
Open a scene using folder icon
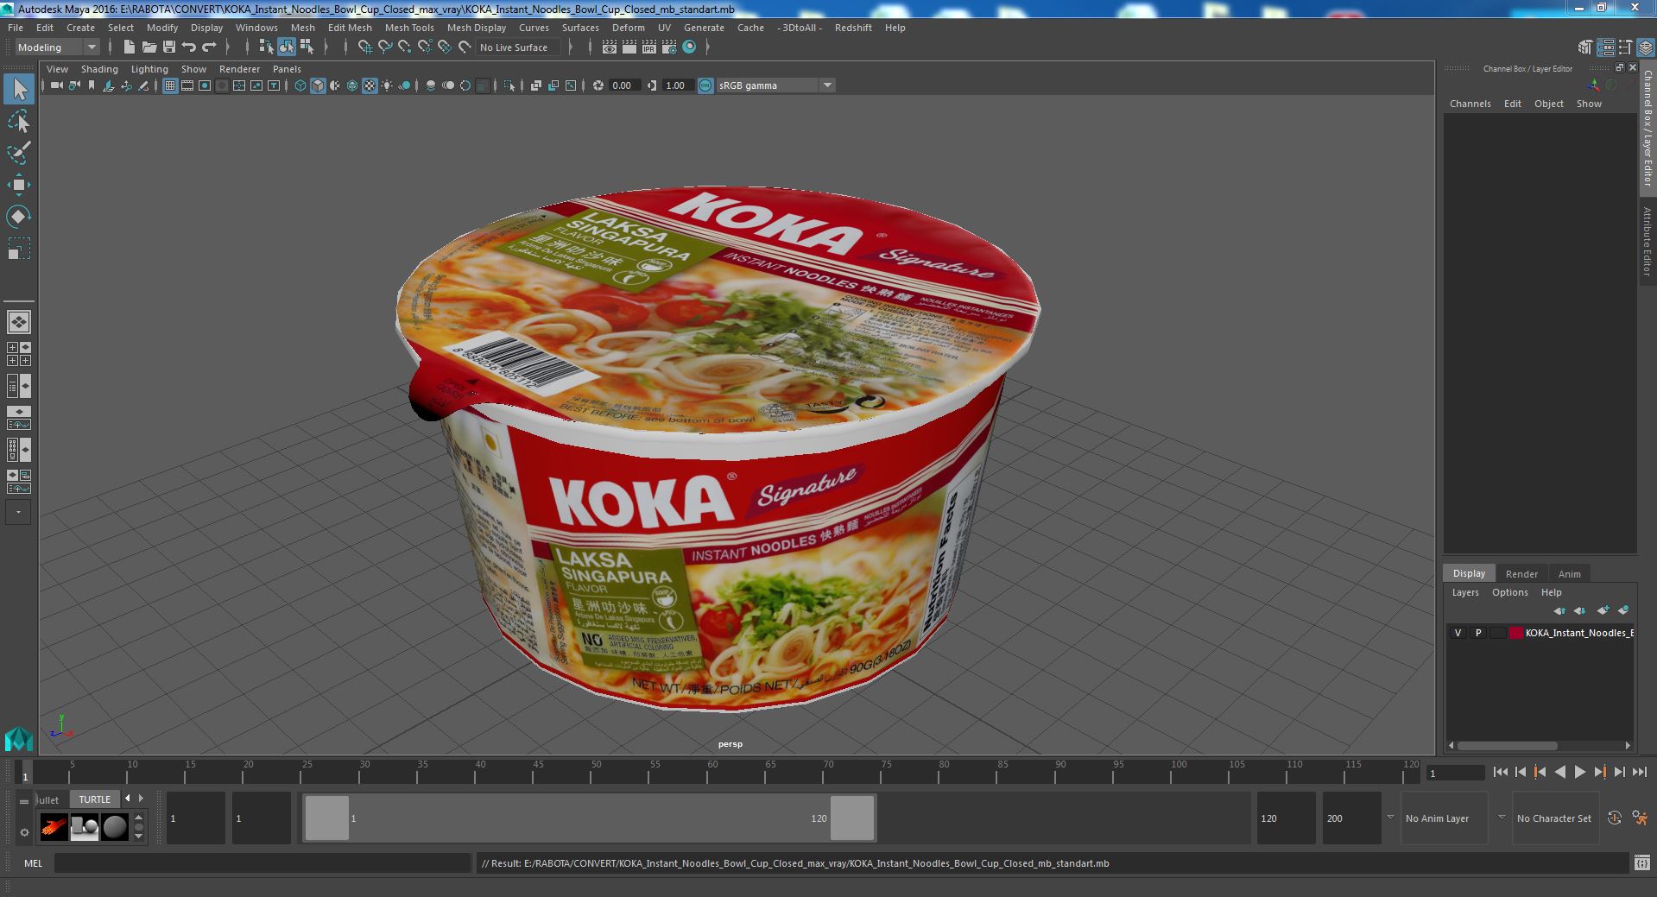tap(149, 47)
